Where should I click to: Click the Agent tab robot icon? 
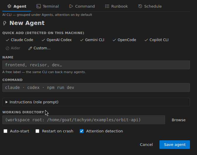click(x=9, y=6)
